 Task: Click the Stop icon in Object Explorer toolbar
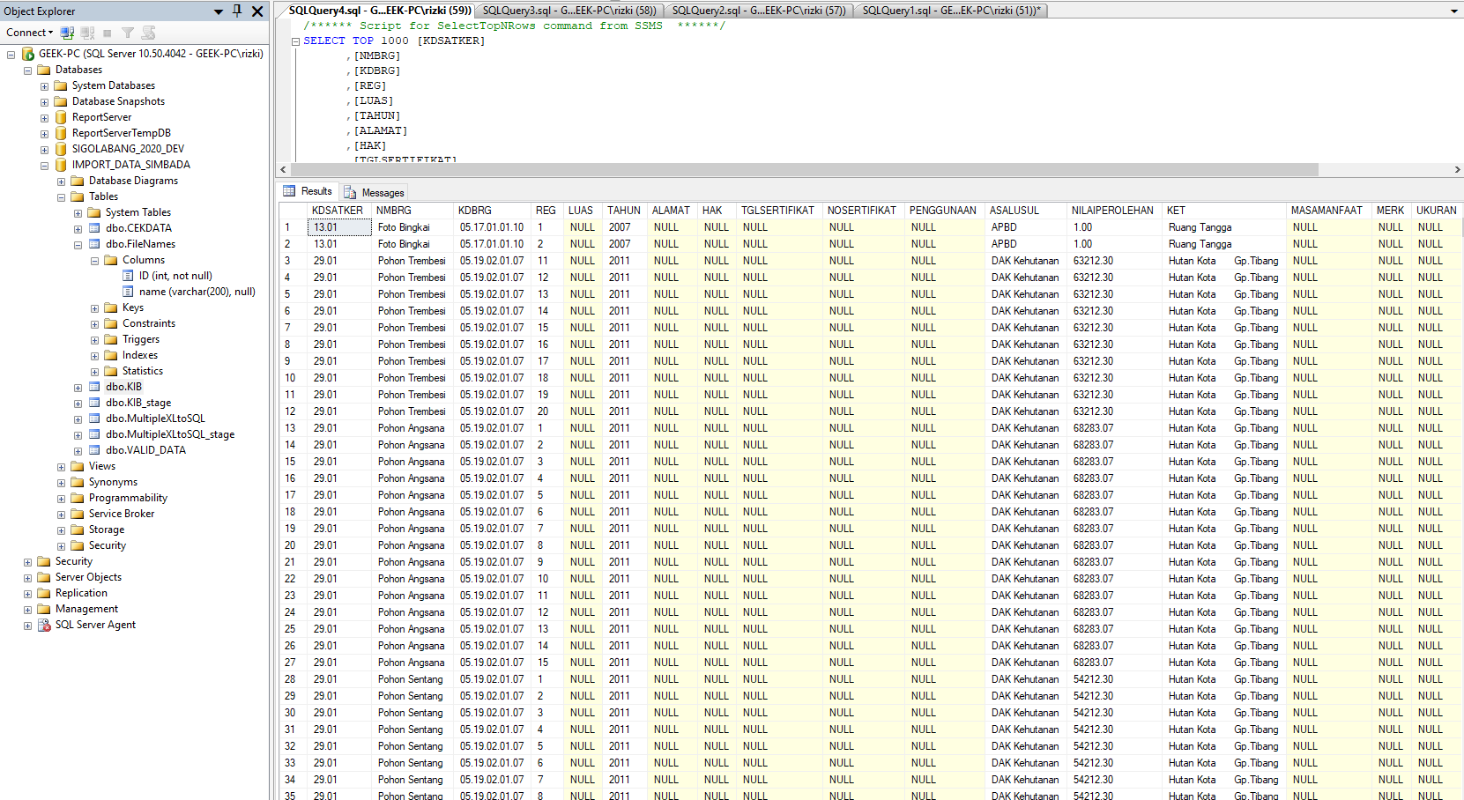108,33
